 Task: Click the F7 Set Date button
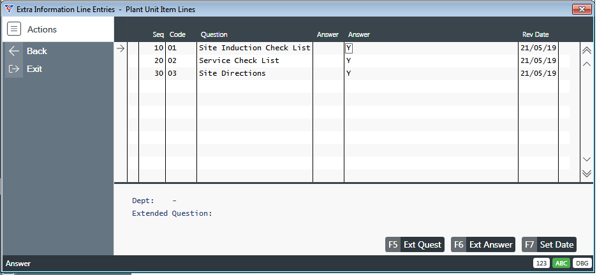549,244
